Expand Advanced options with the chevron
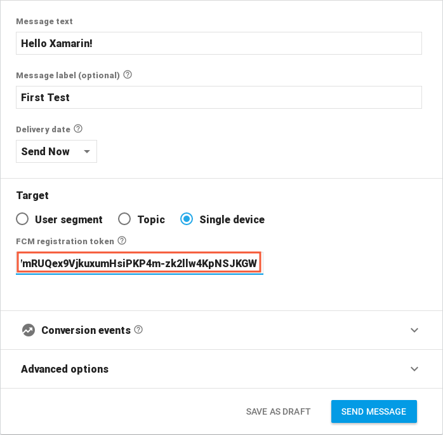 click(x=414, y=369)
